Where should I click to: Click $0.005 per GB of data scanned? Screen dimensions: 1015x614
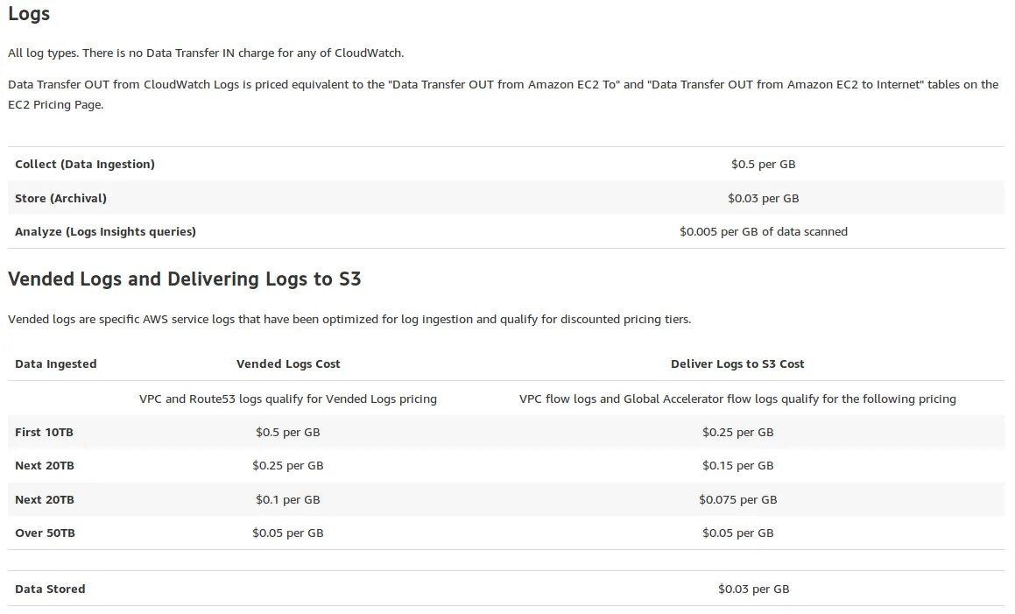click(x=763, y=231)
